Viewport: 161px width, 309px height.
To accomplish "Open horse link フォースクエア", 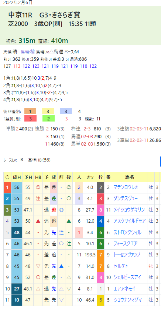I will [x=126, y=243].
